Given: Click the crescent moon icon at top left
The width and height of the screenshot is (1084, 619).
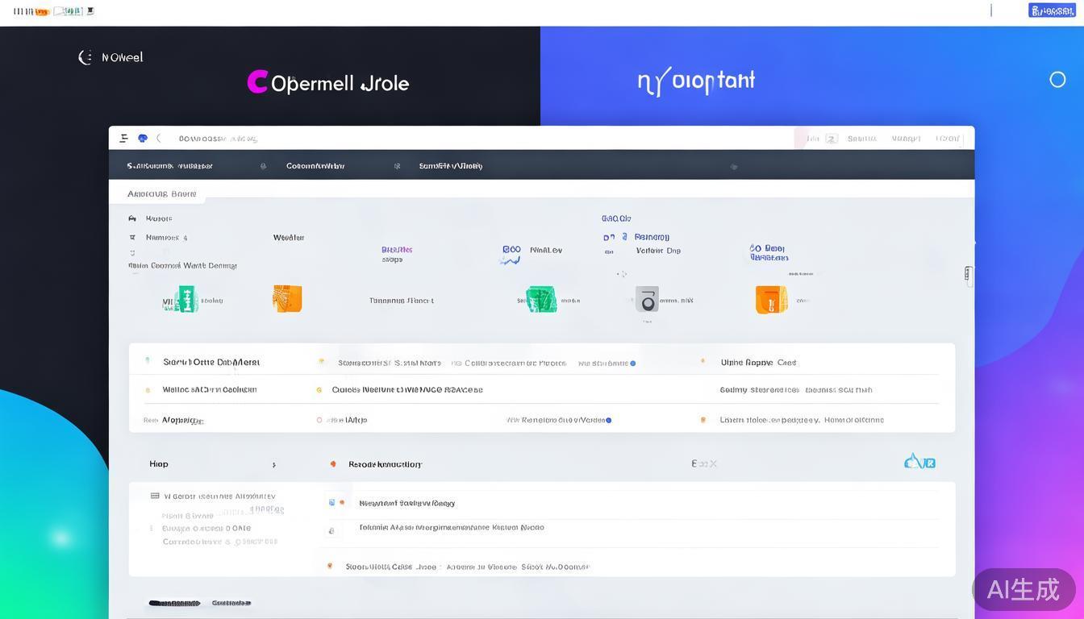Looking at the screenshot, I should coord(85,57).
